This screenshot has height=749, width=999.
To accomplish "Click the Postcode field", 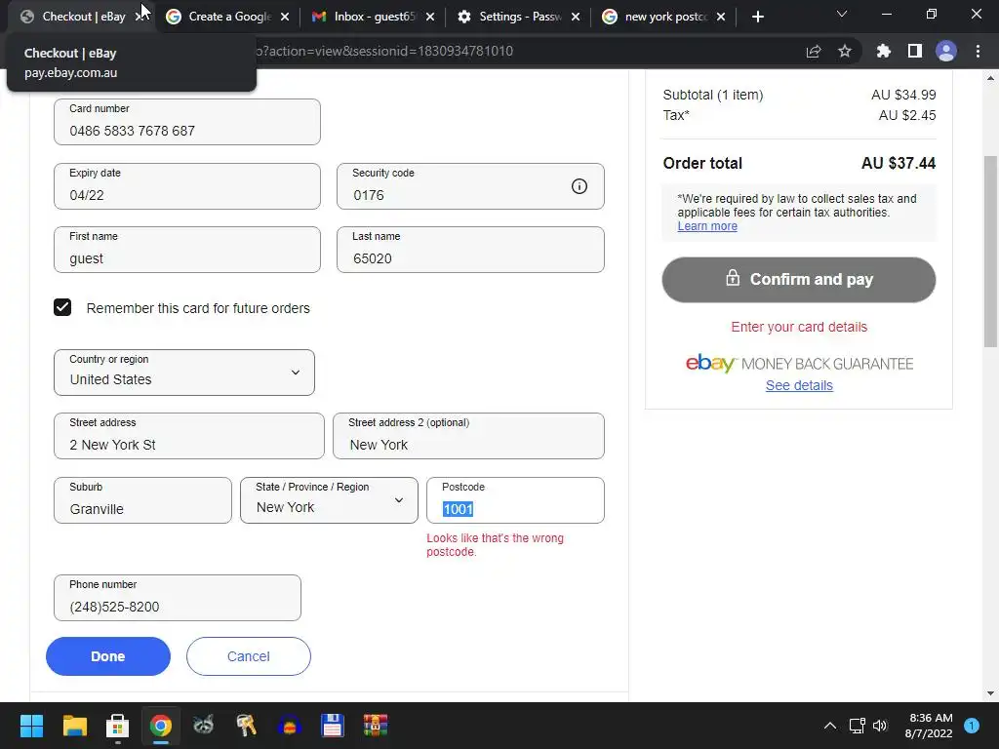I will coord(515,500).
